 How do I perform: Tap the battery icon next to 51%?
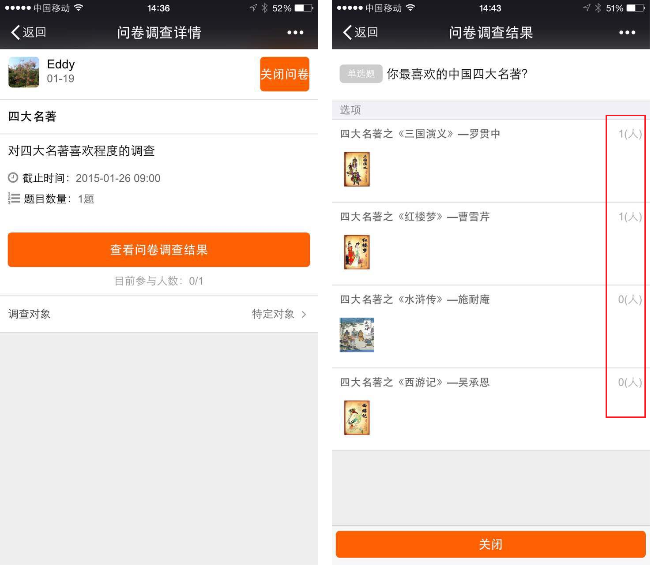pos(636,8)
